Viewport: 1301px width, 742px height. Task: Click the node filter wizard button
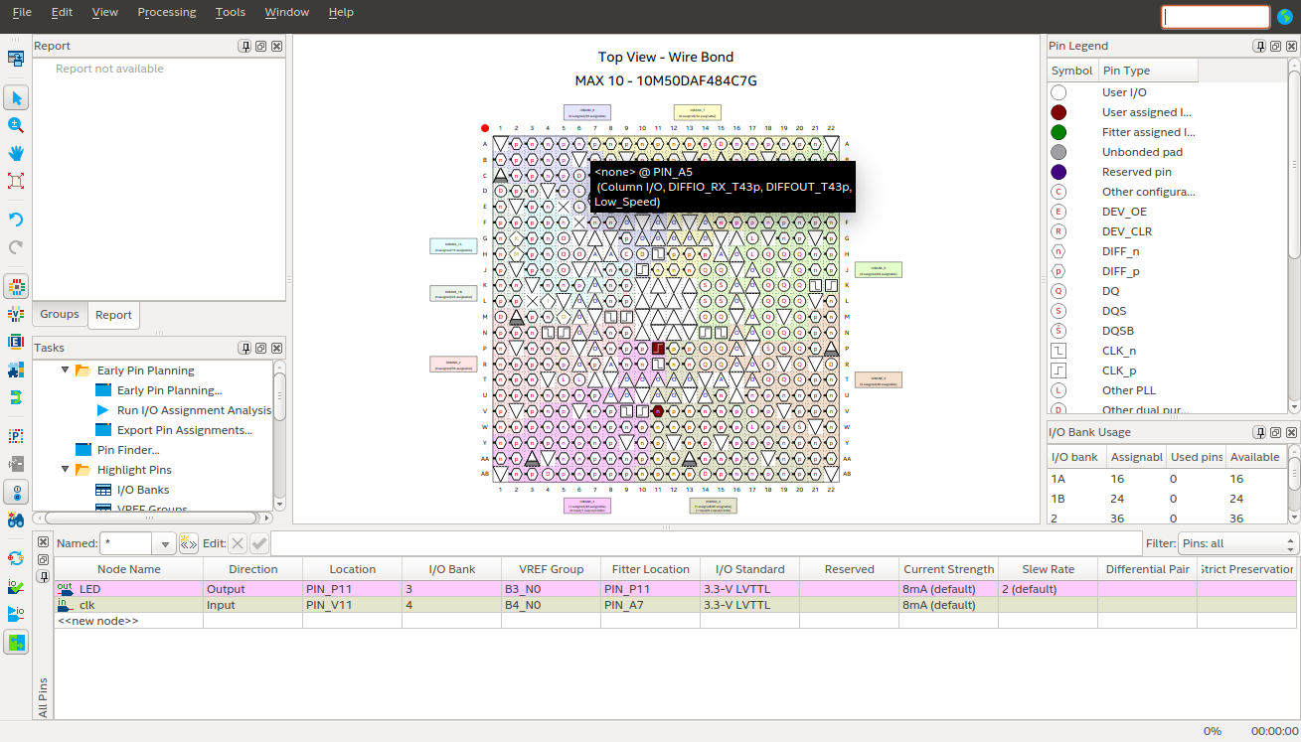(x=188, y=543)
